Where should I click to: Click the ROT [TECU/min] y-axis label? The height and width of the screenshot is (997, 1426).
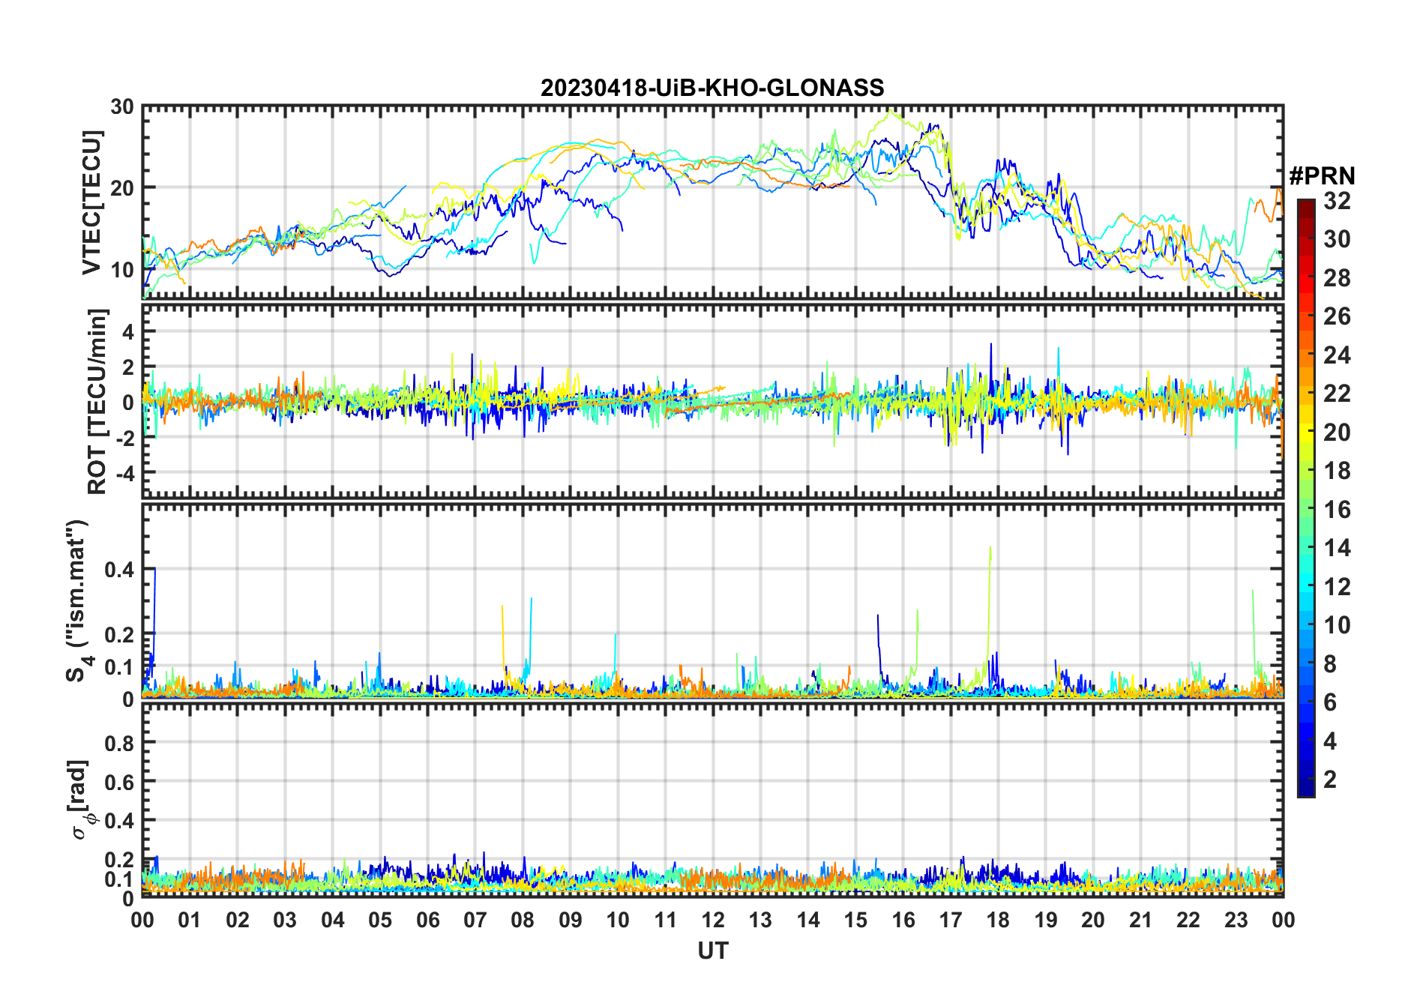click(x=97, y=401)
